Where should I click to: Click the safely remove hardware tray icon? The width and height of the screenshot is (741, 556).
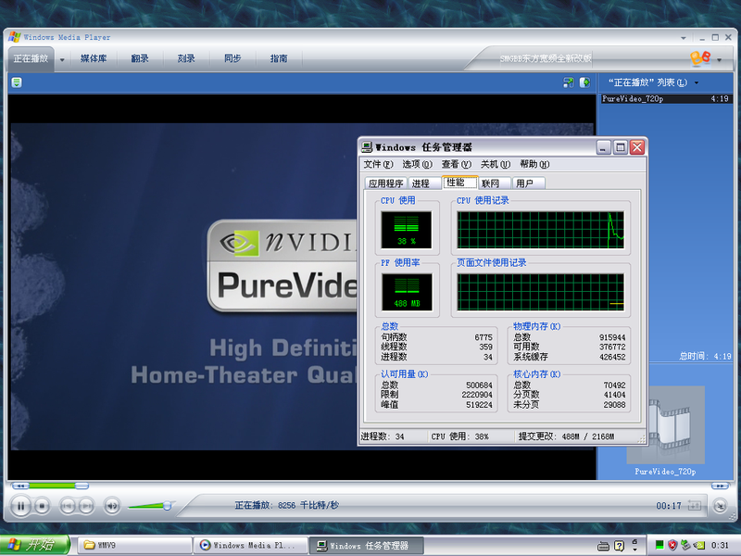click(x=685, y=545)
